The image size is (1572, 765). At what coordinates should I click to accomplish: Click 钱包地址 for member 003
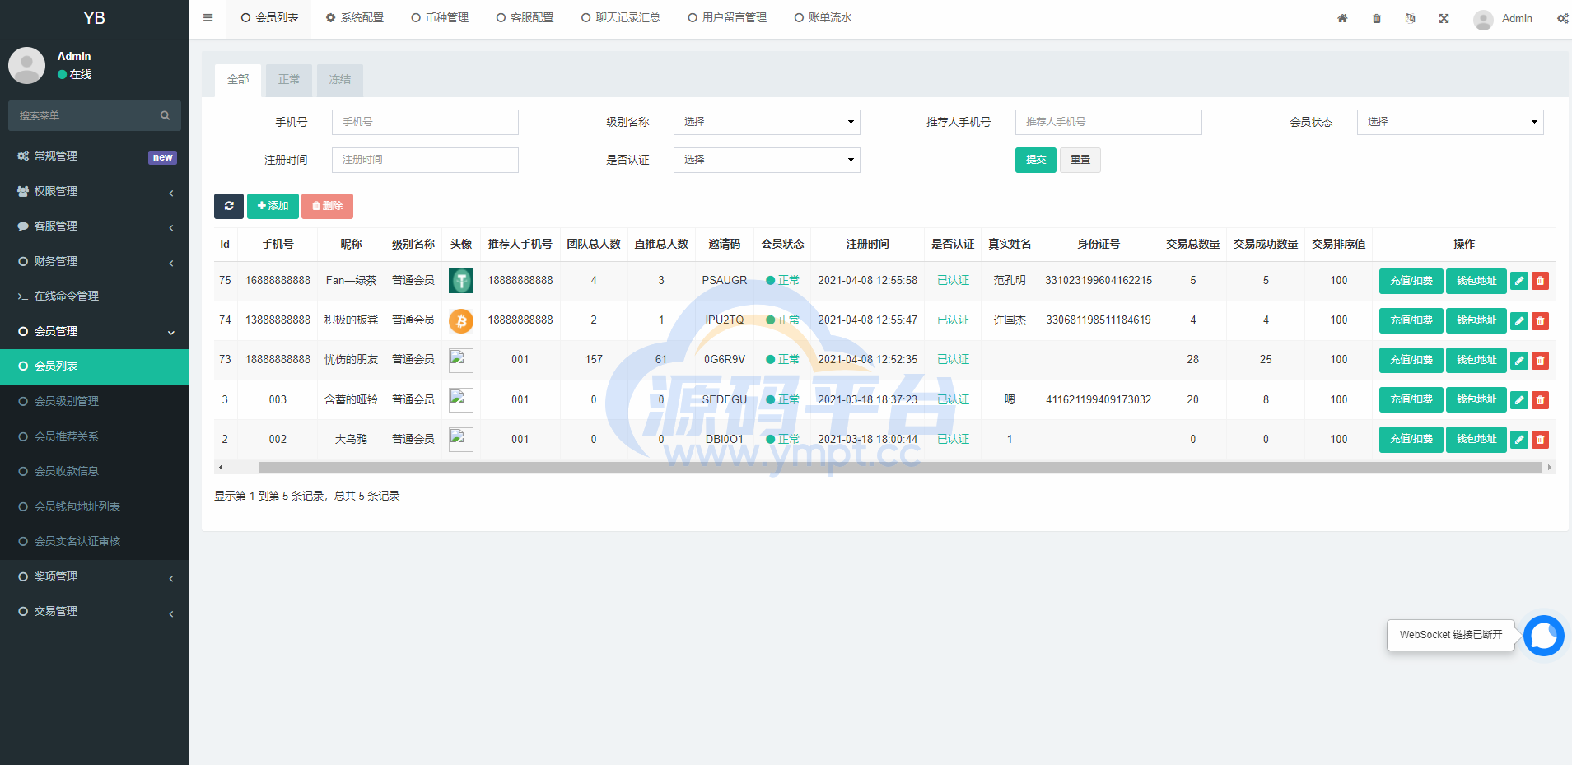pyautogui.click(x=1476, y=400)
